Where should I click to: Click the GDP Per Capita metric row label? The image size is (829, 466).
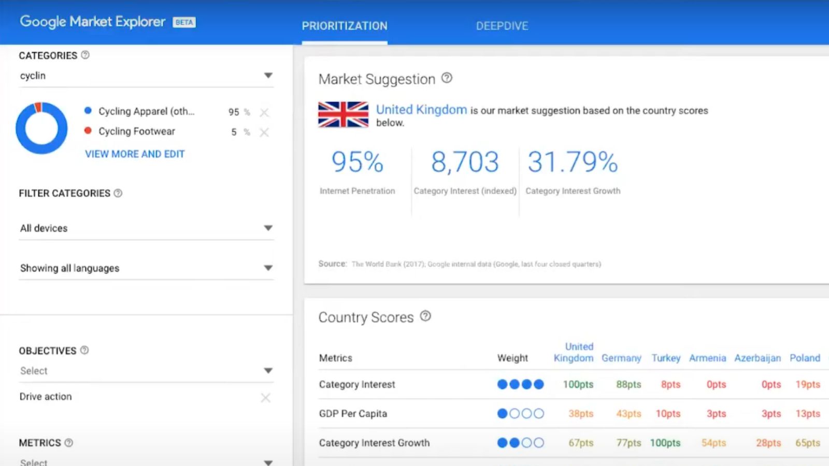[x=353, y=413]
